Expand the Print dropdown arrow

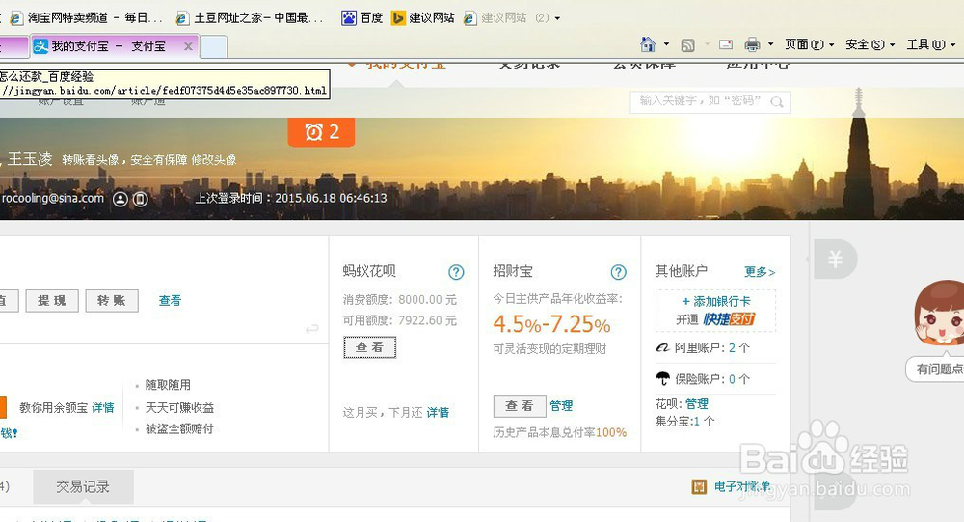770,44
